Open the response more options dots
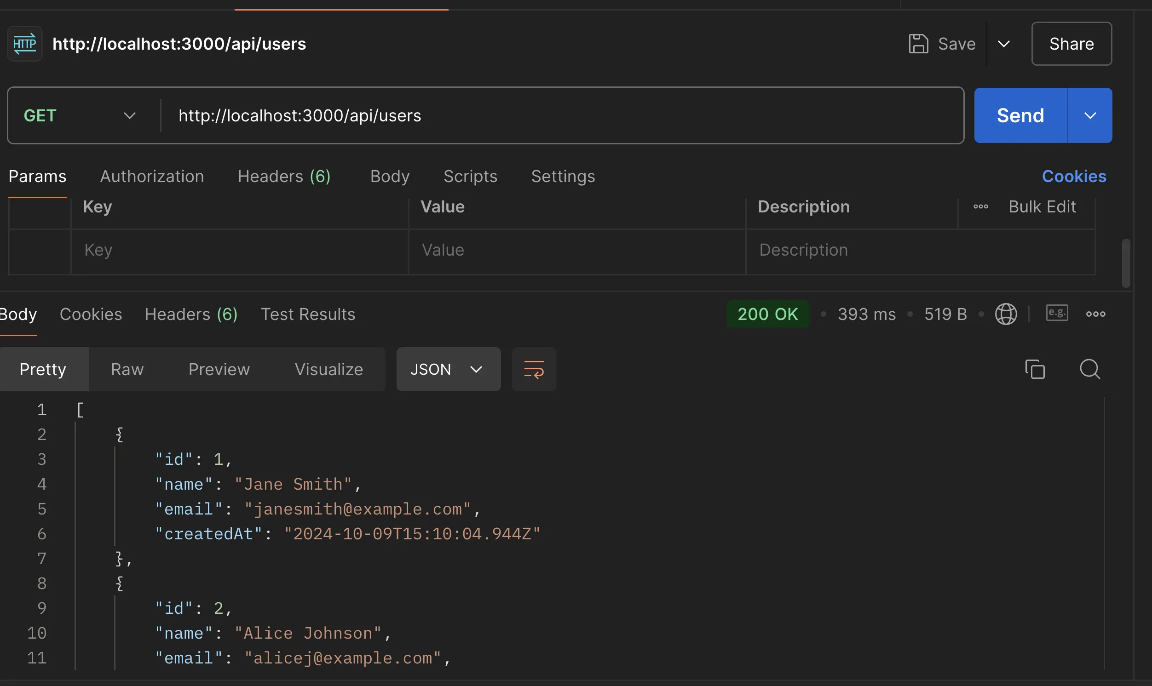This screenshot has height=686, width=1152. (1095, 314)
